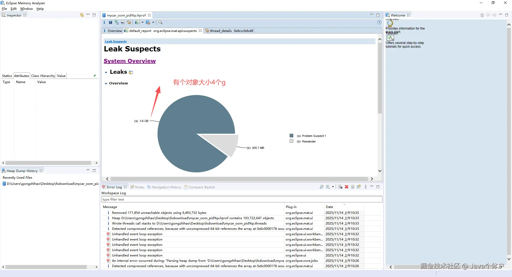Open the Import Log dropdown arrow
This screenshot has height=277, width=512.
point(333,187)
